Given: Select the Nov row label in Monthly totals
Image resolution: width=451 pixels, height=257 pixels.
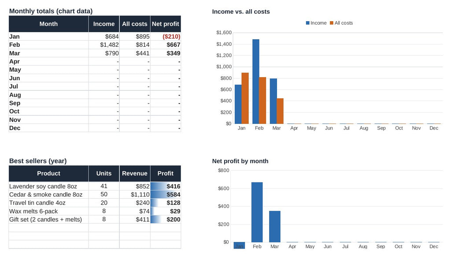Looking at the screenshot, I should click(48, 120).
